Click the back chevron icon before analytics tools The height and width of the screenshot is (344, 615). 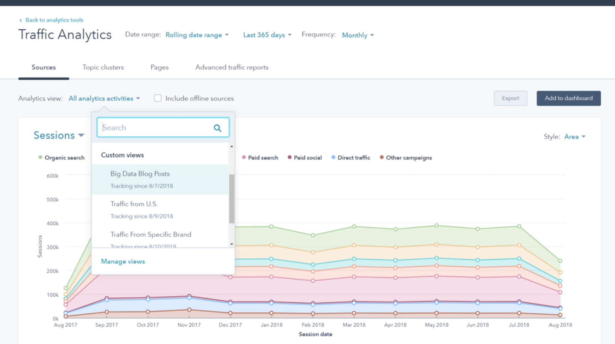pyautogui.click(x=21, y=20)
